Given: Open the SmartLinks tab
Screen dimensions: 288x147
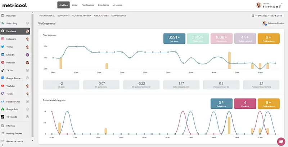Looking at the screenshot, I should pos(103,5).
